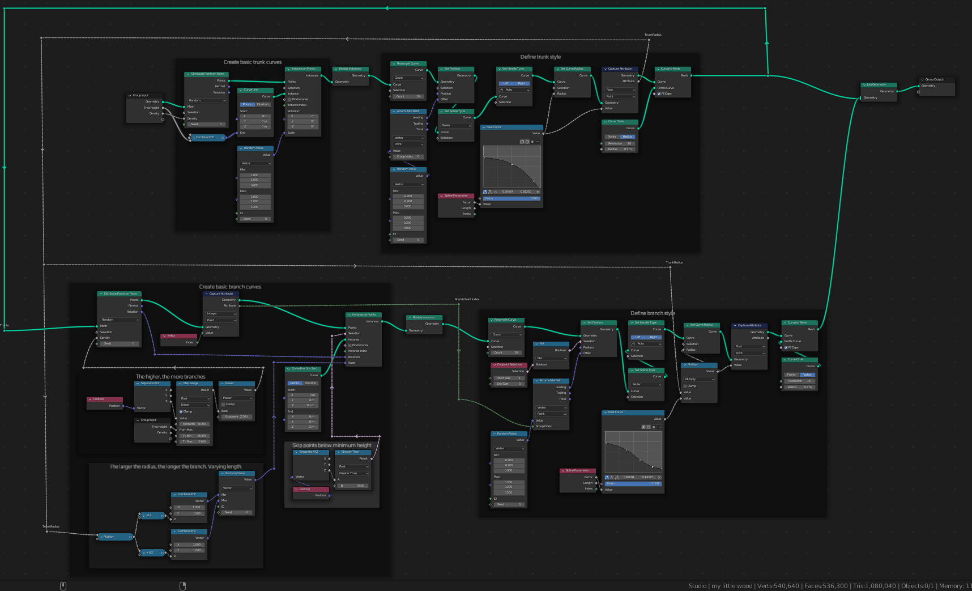Set auto handle type on the branch Float Curve

coord(607,477)
